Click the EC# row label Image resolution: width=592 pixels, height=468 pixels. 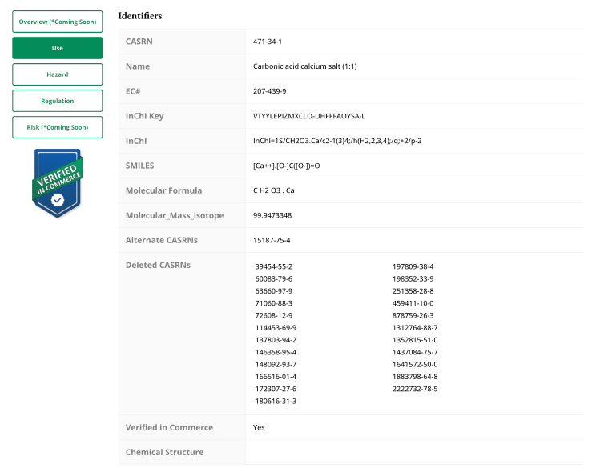pyautogui.click(x=133, y=91)
